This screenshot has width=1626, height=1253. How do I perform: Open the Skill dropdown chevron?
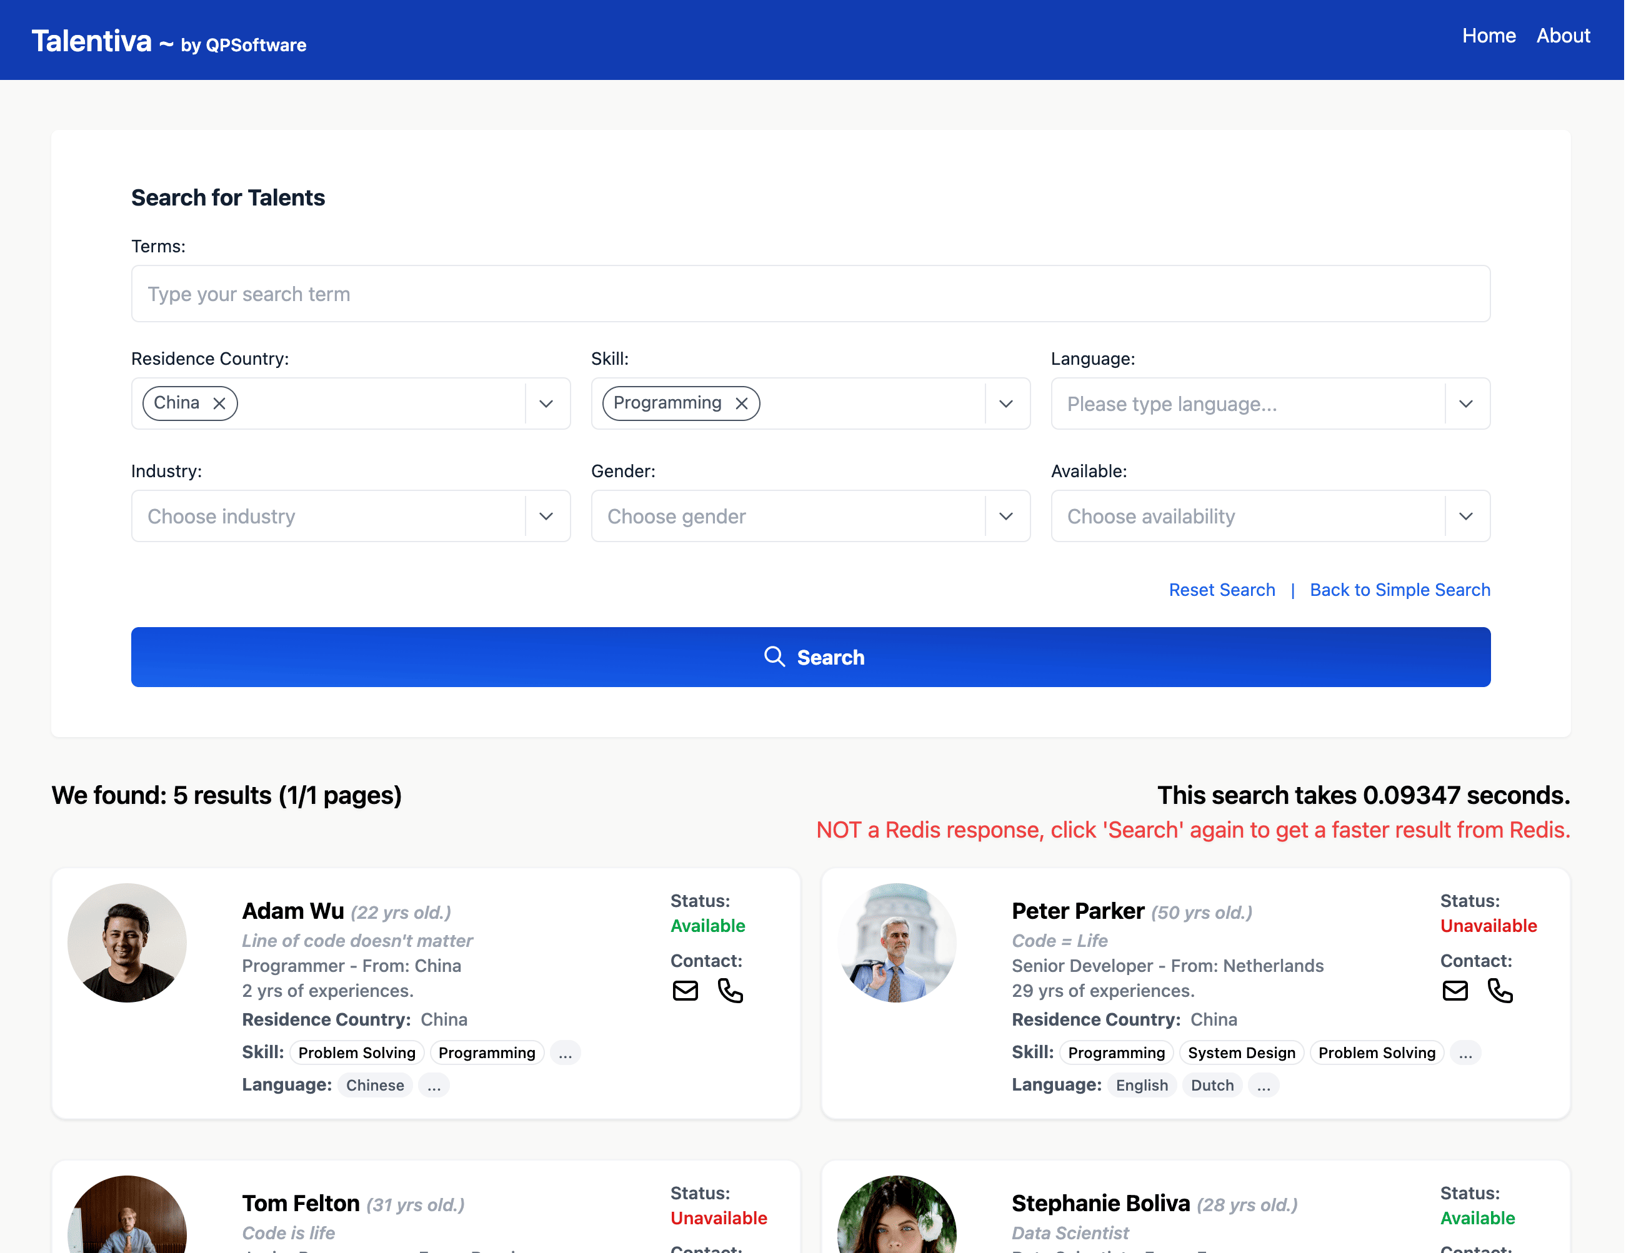[x=1006, y=404]
